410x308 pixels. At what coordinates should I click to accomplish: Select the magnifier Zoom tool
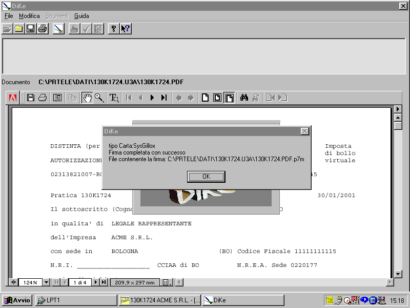coord(99,98)
